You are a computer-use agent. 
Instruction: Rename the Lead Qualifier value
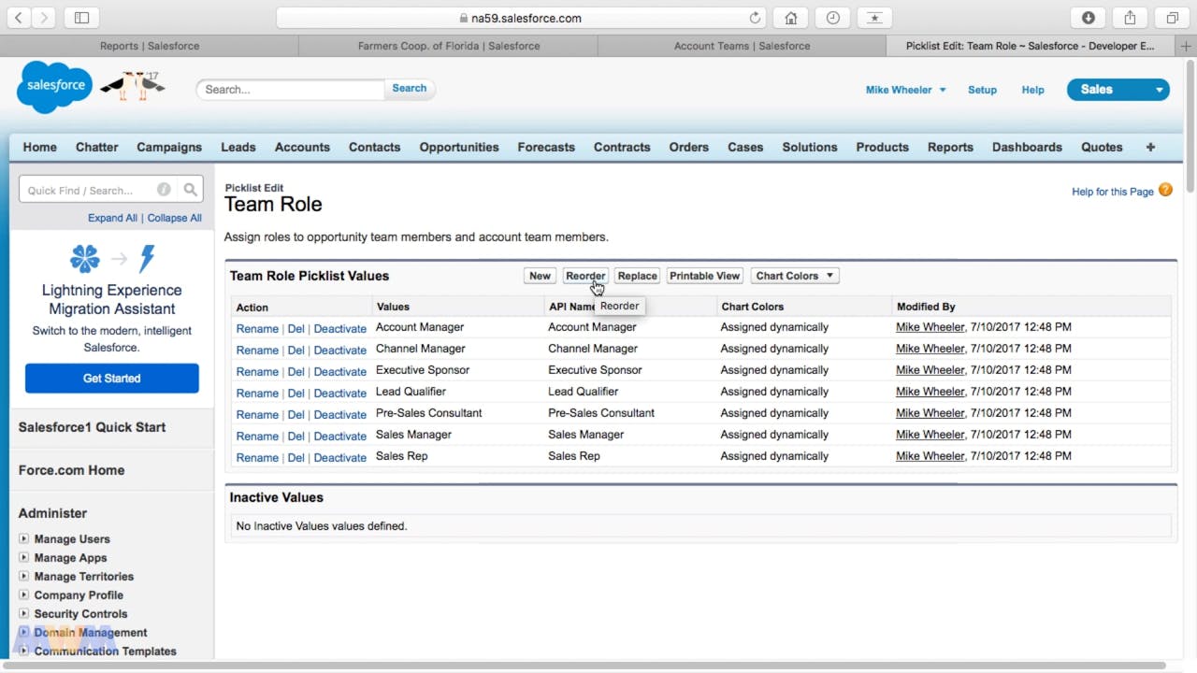(x=257, y=394)
